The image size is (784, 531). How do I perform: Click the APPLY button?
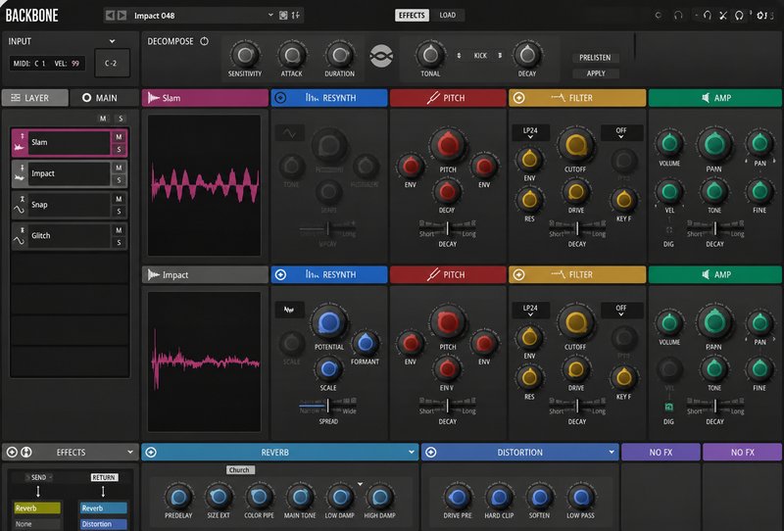coord(596,73)
